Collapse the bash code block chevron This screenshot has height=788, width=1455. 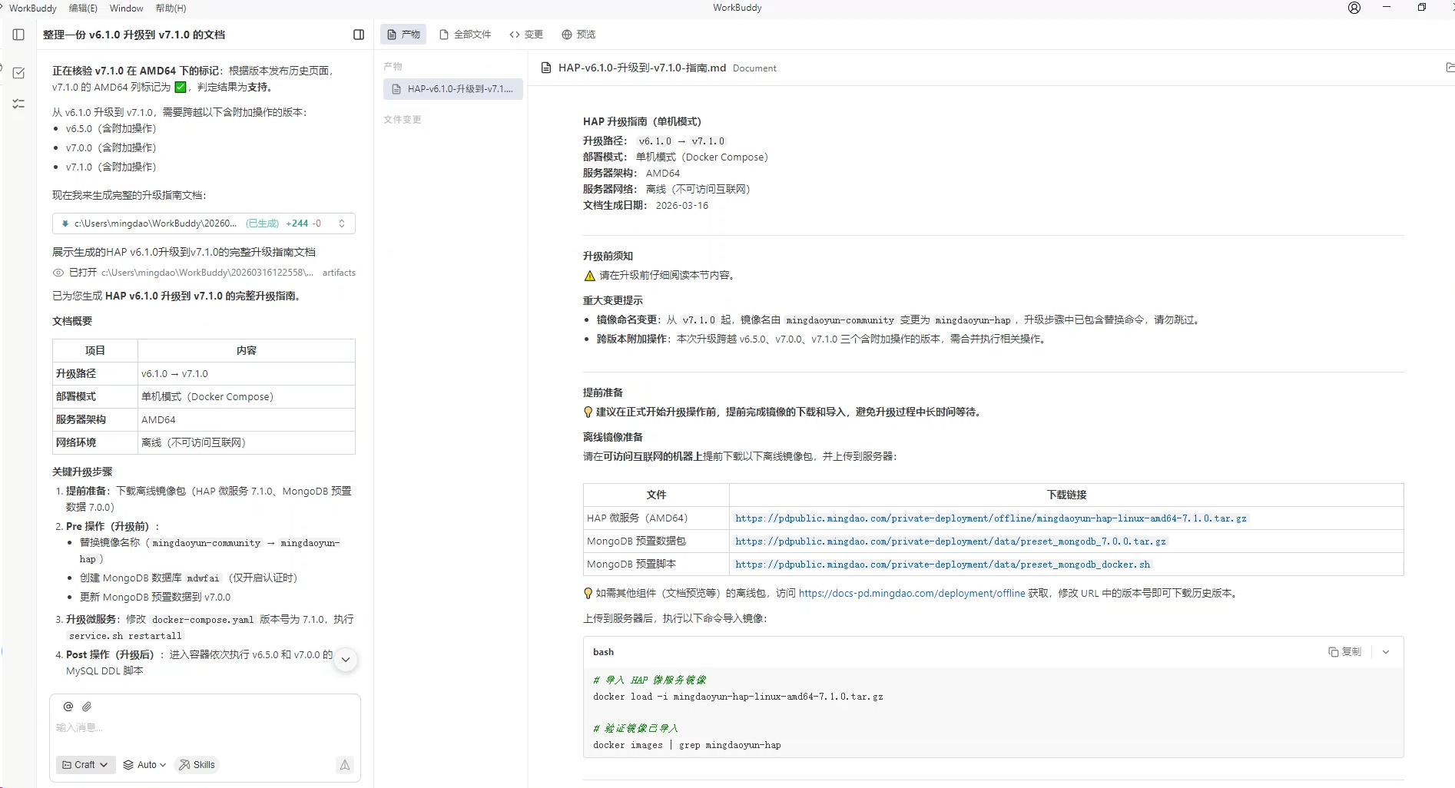(1386, 652)
